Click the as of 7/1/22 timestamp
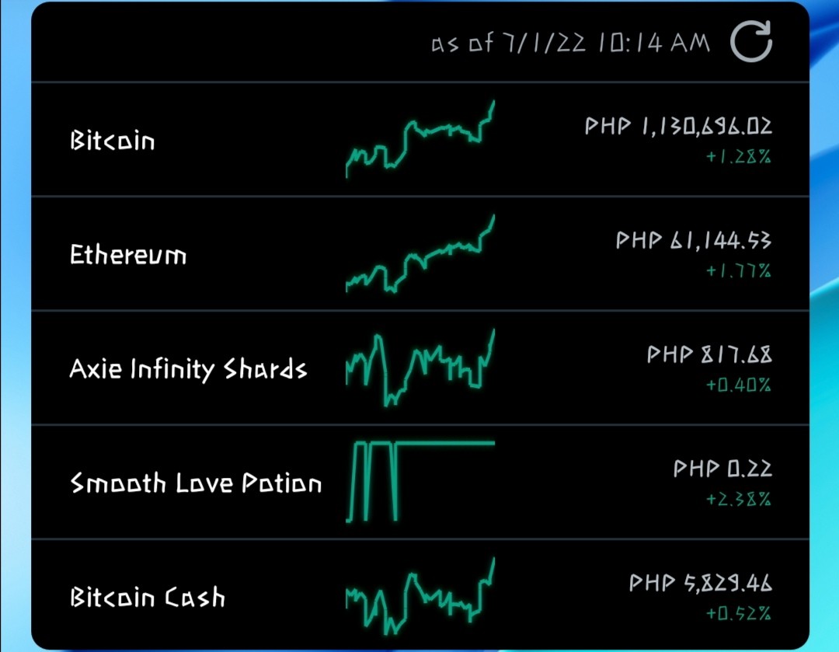 [570, 43]
